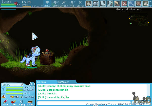Switch to the General chat tab

coord(42,82)
